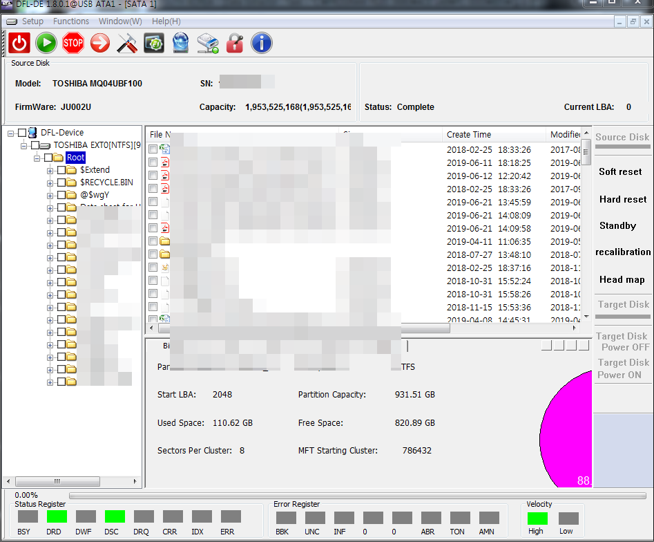This screenshot has width=654, height=542.
Task: Expand the $Extend folder node
Action: point(50,171)
